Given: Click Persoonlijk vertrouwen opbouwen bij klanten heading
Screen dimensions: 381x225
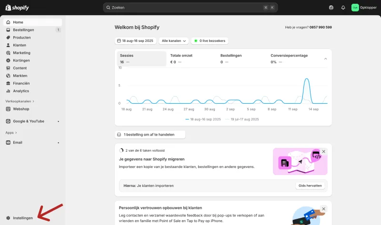Looking at the screenshot, I should (160, 208).
